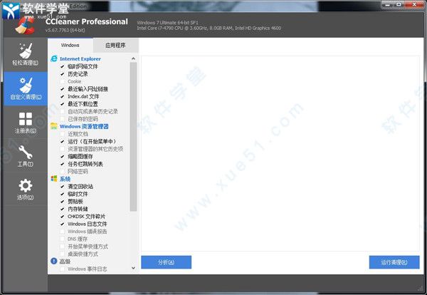This screenshot has height=295, width=427.
Task: Uncheck 运行（在开始菜单中）
Action: (63, 142)
